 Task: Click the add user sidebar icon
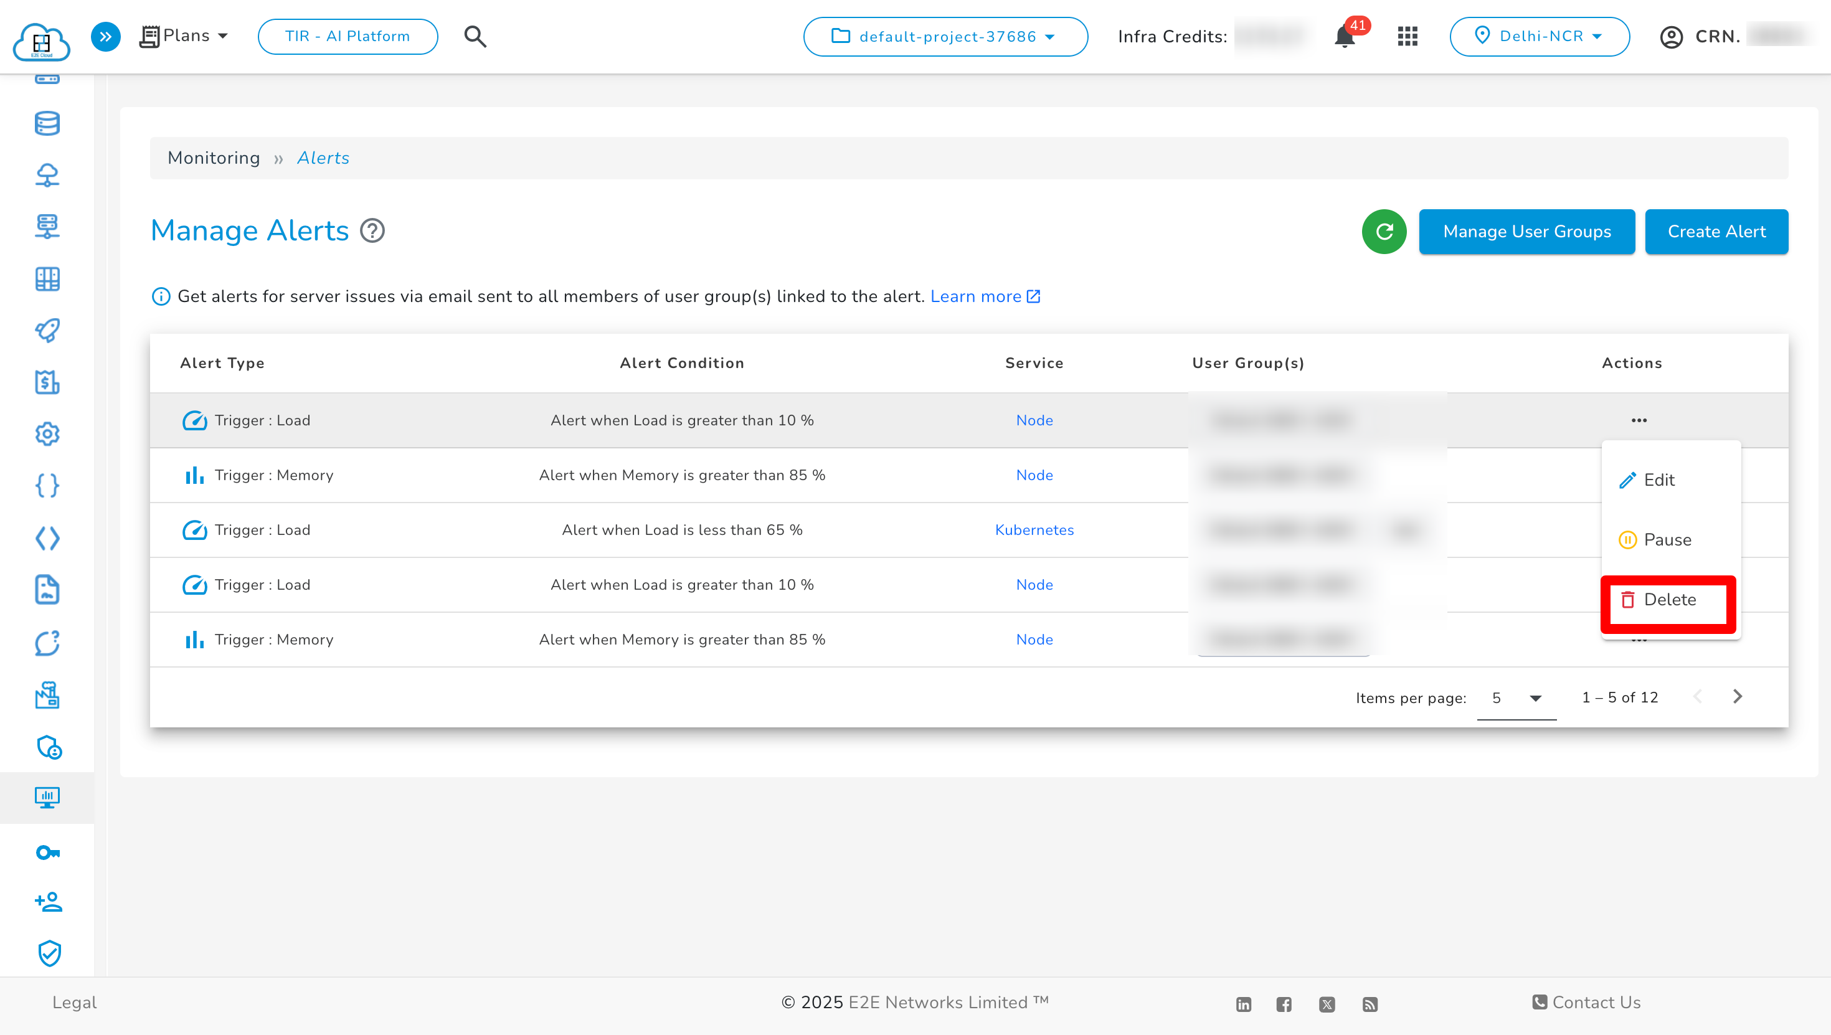pos(47,902)
